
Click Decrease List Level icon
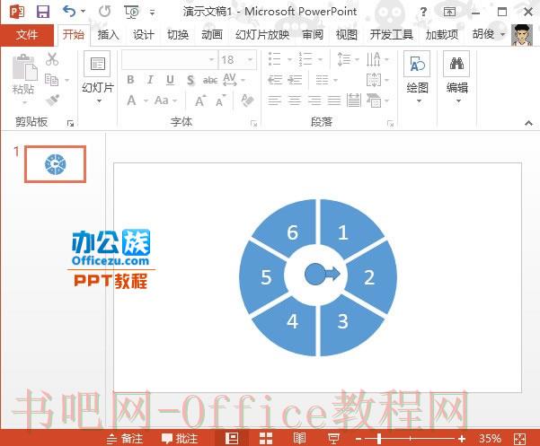click(x=275, y=80)
